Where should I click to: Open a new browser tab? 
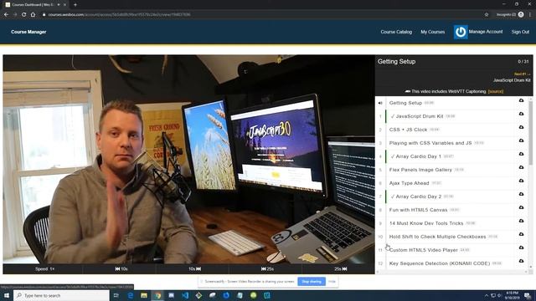75,5
